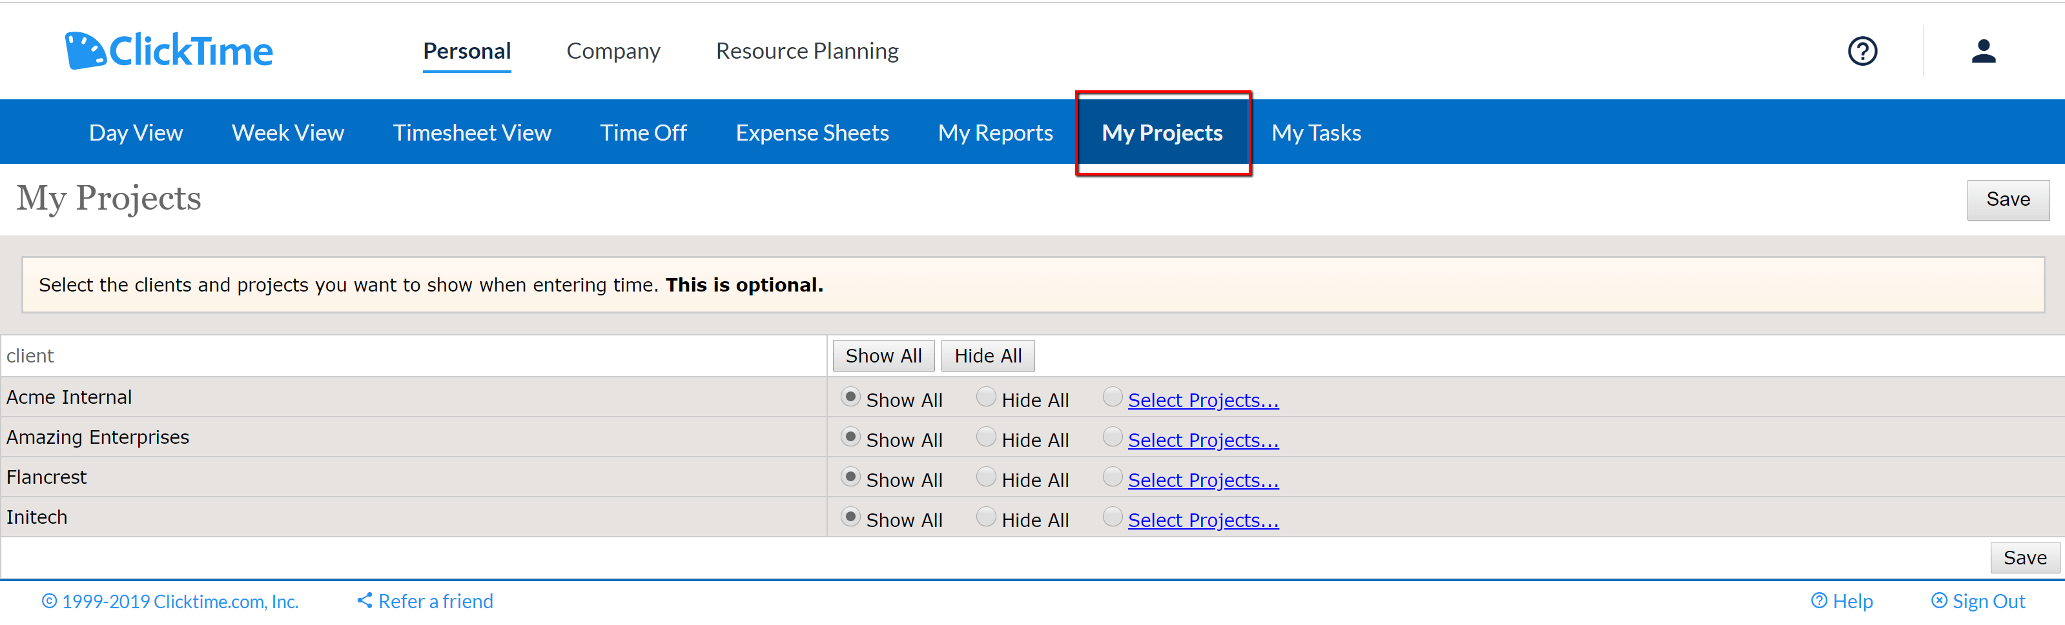Click the Save button beside the page title
2065x625 pixels.
tap(2008, 199)
